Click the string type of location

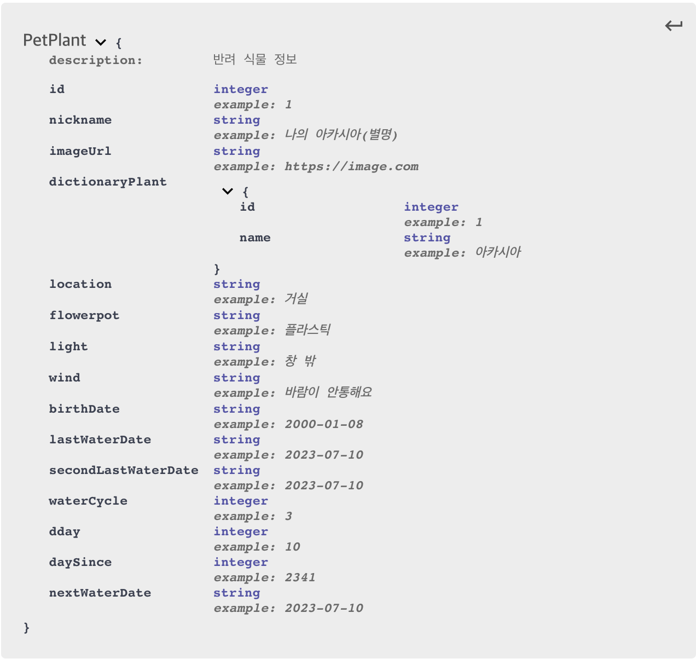(x=237, y=284)
